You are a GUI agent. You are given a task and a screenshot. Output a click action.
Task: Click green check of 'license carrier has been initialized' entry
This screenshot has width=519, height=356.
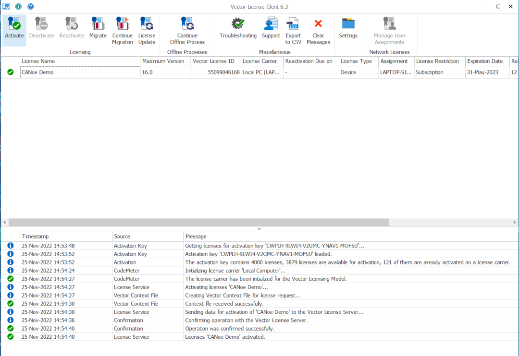click(x=11, y=279)
